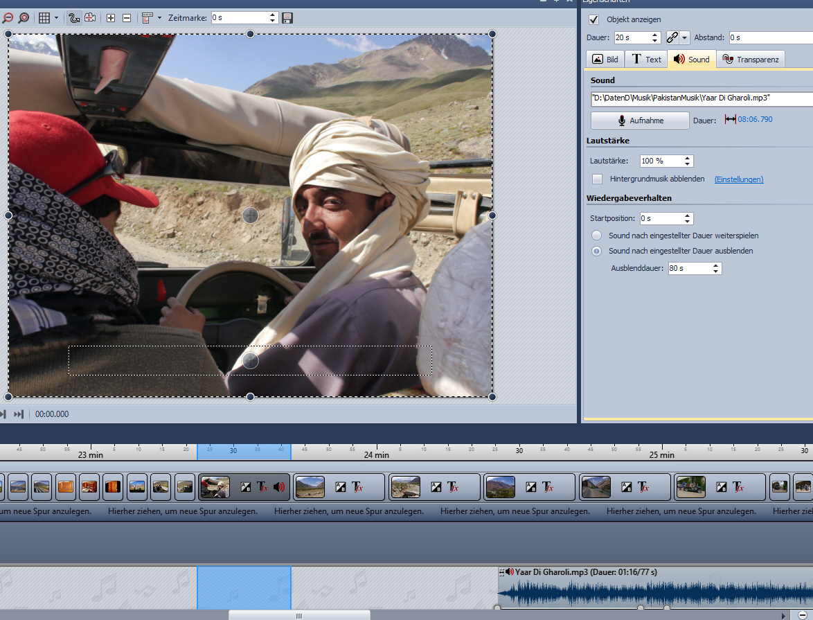The height and width of the screenshot is (620, 813).
Task: Open the Bild tab
Action: point(605,60)
